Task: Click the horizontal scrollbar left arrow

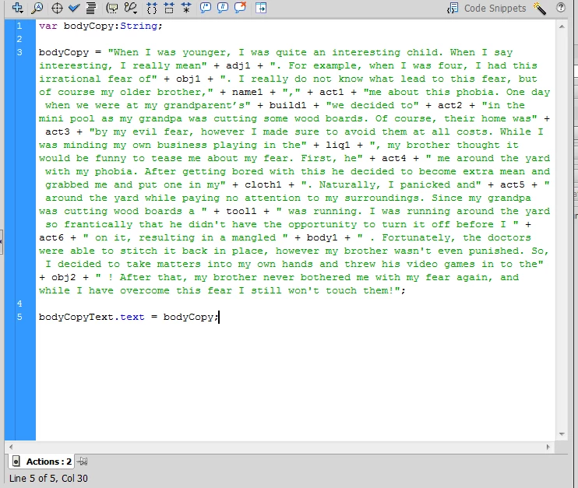Action: [11, 447]
